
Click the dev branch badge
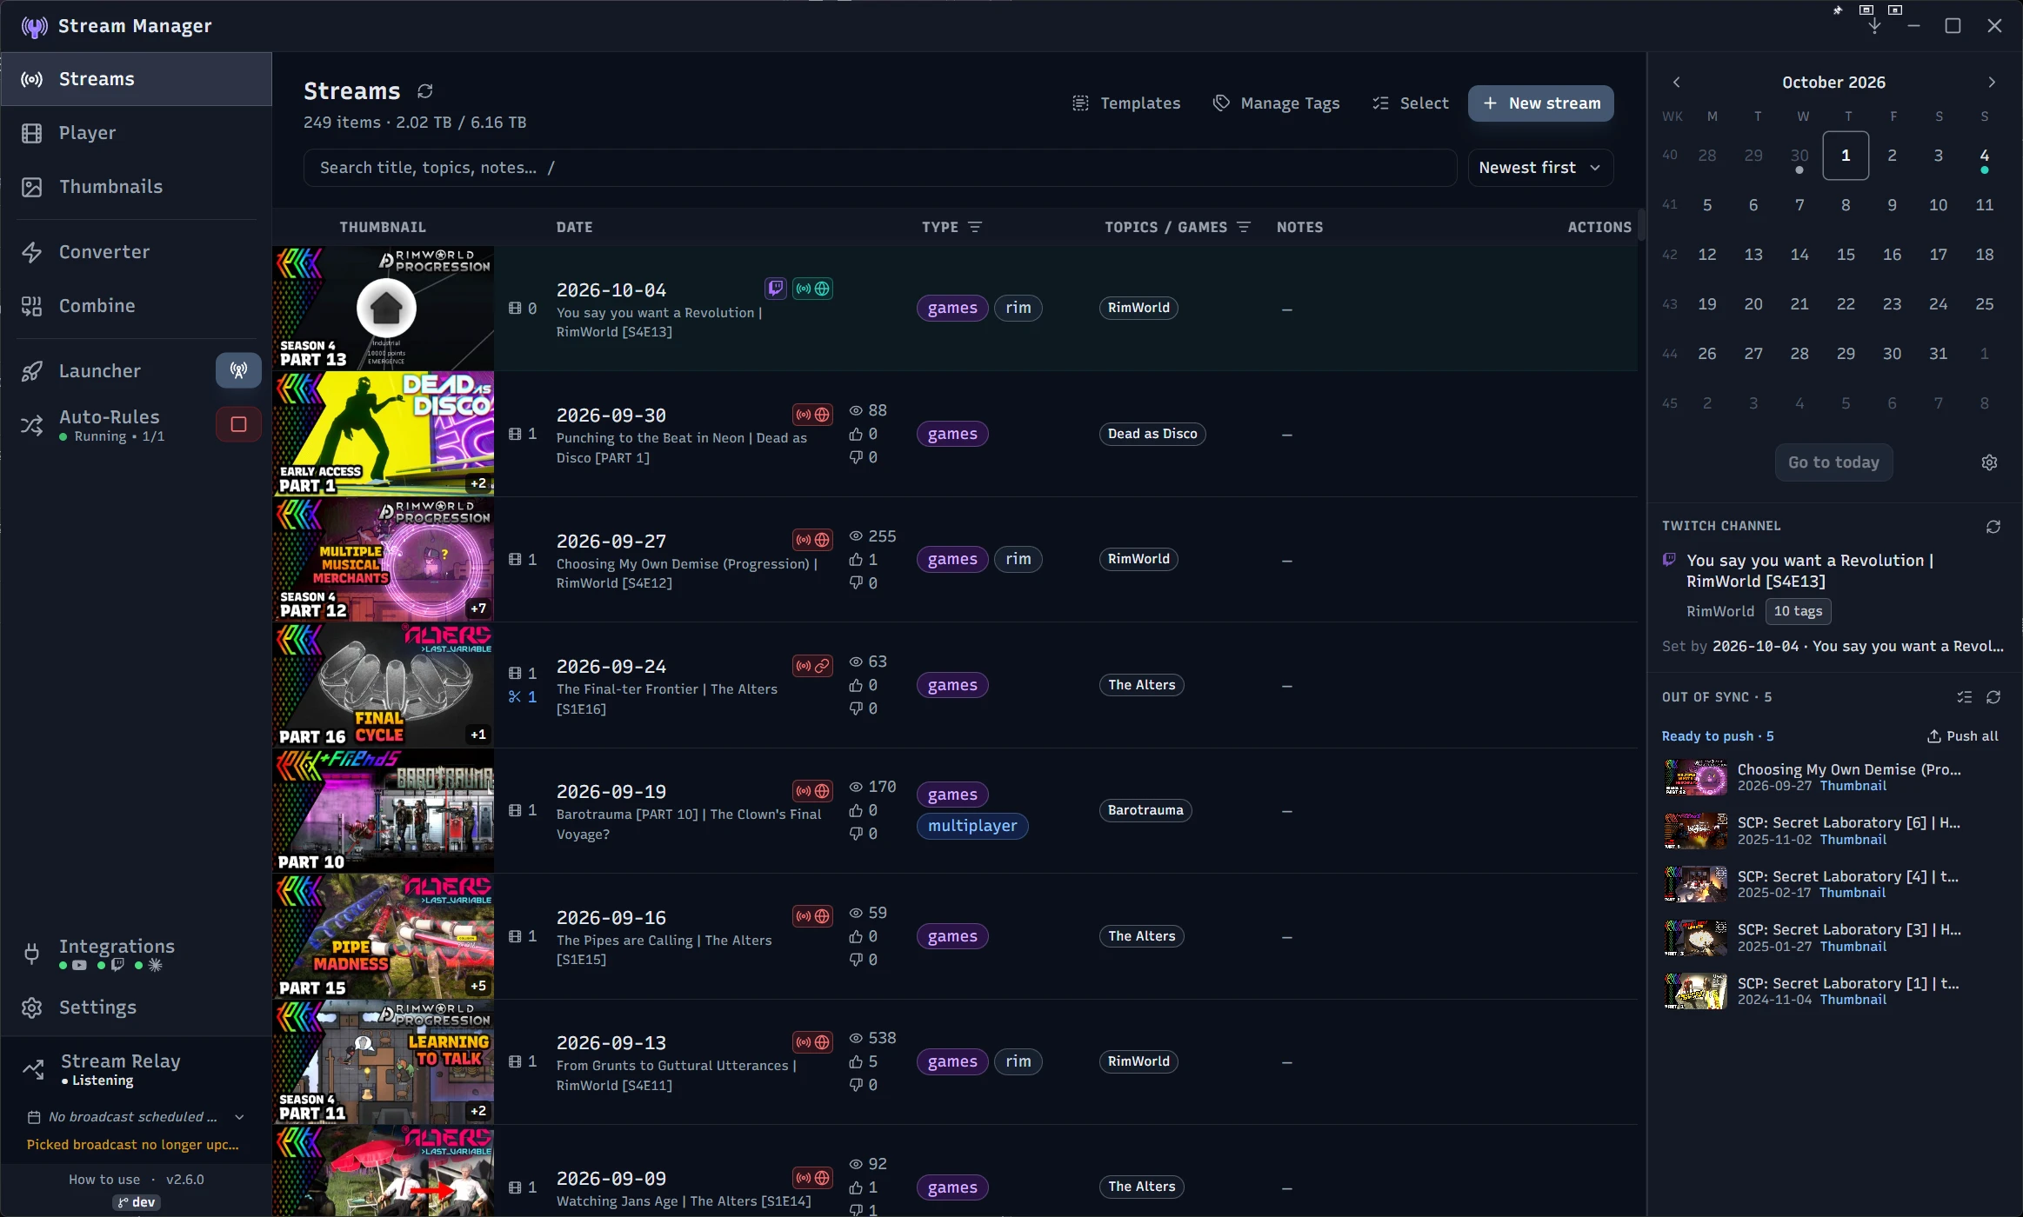137,1202
